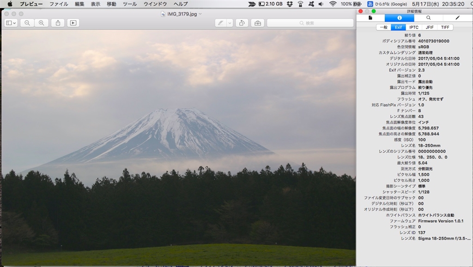Select the ホワイトバランス自動 value
The width and height of the screenshot is (473, 267).
pos(436,215)
